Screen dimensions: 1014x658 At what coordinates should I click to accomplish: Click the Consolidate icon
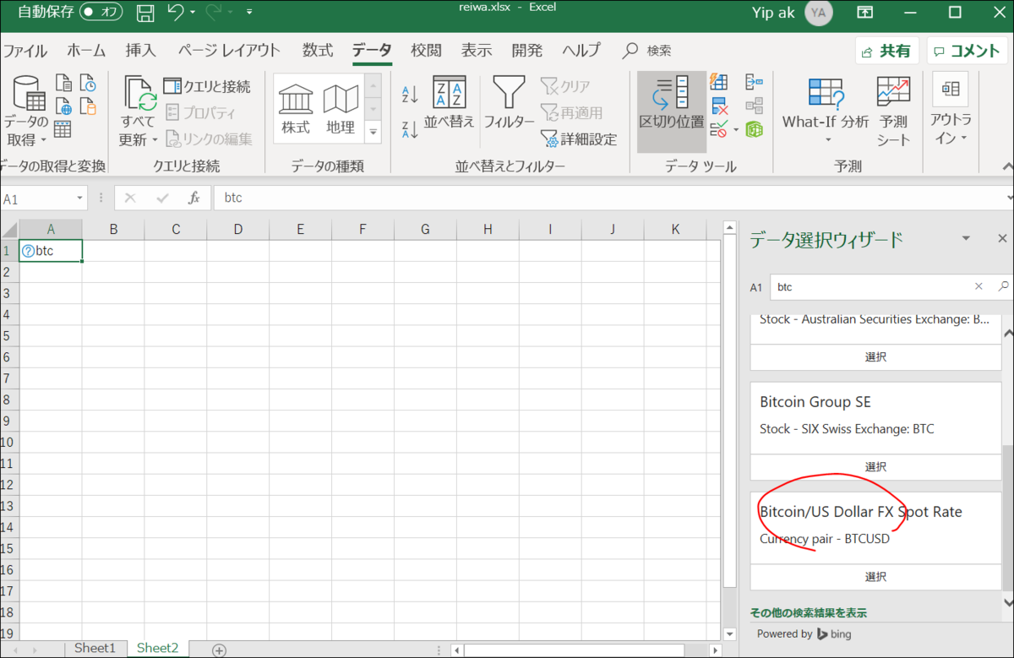point(755,82)
